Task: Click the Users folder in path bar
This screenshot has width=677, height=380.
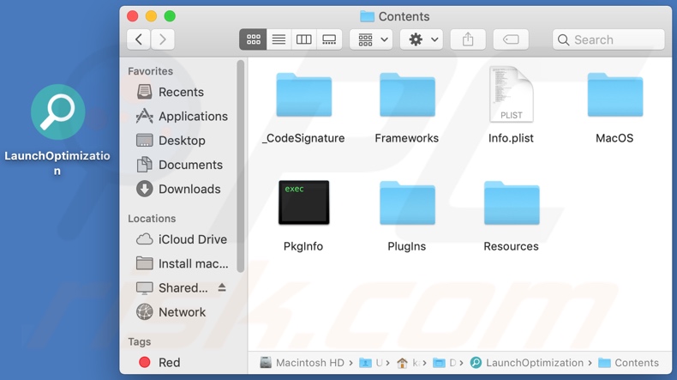Action: pos(371,363)
